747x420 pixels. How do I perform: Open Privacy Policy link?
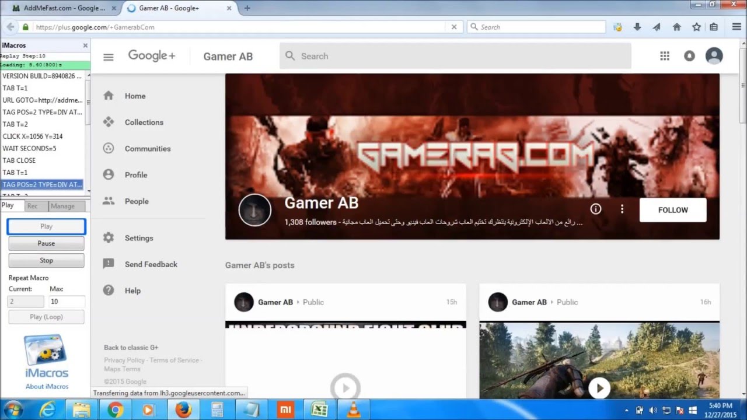[x=124, y=360]
